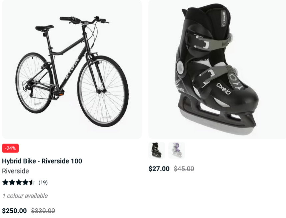286x218 pixels.
Task: Click the oxelo logo on the skate toe
Action: [x=223, y=89]
